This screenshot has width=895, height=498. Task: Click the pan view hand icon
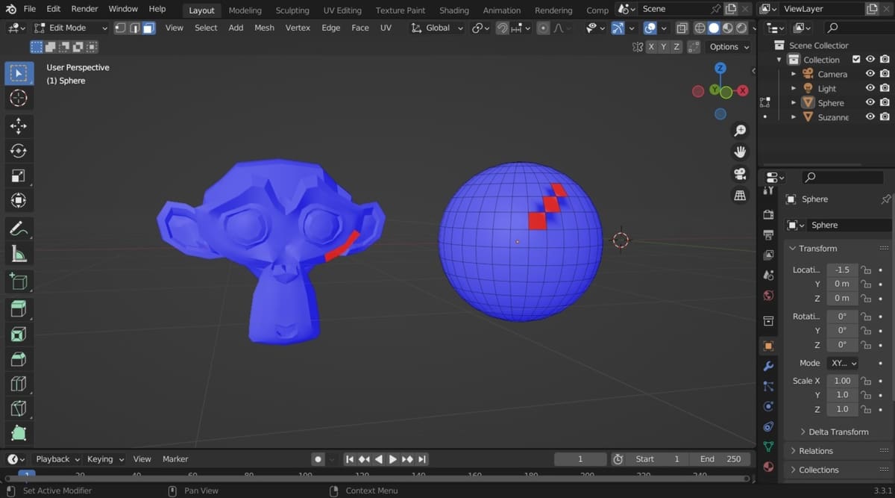point(740,152)
